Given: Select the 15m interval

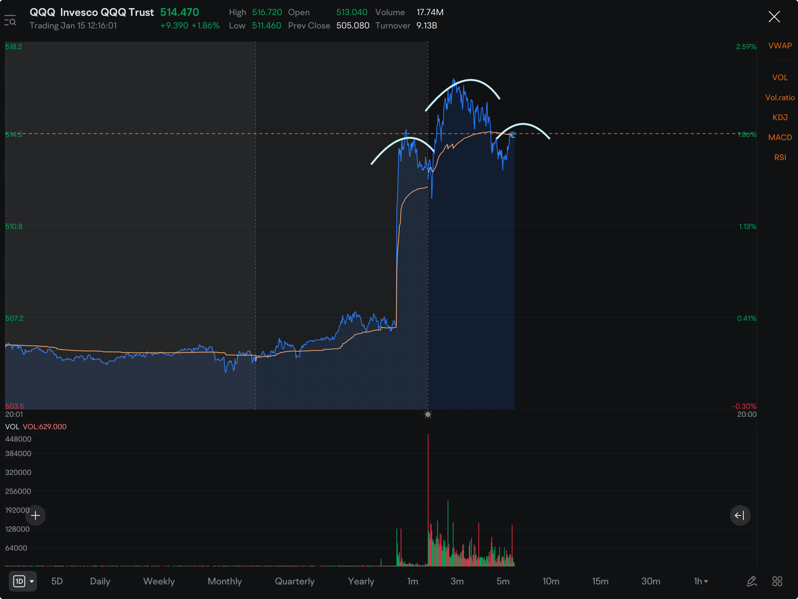Looking at the screenshot, I should (x=600, y=581).
